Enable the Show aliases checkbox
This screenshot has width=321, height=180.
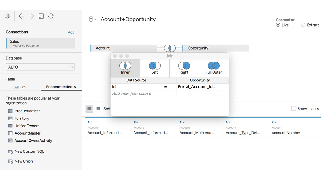(293, 109)
